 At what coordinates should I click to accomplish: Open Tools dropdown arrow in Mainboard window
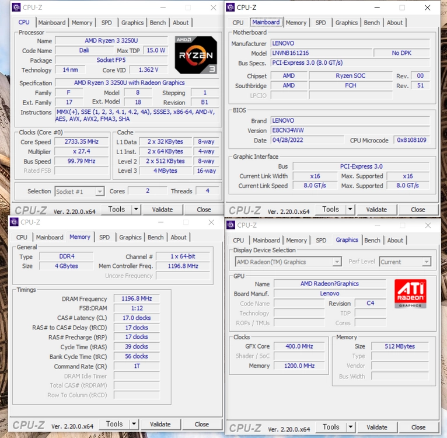(x=350, y=210)
